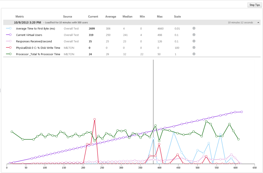This screenshot has height=173, width=263.
Task: Collapse the 10/9/2013 3:20 PM test section
Action: pos(258,23)
